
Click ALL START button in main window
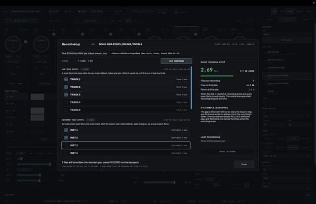tap(21, 21)
